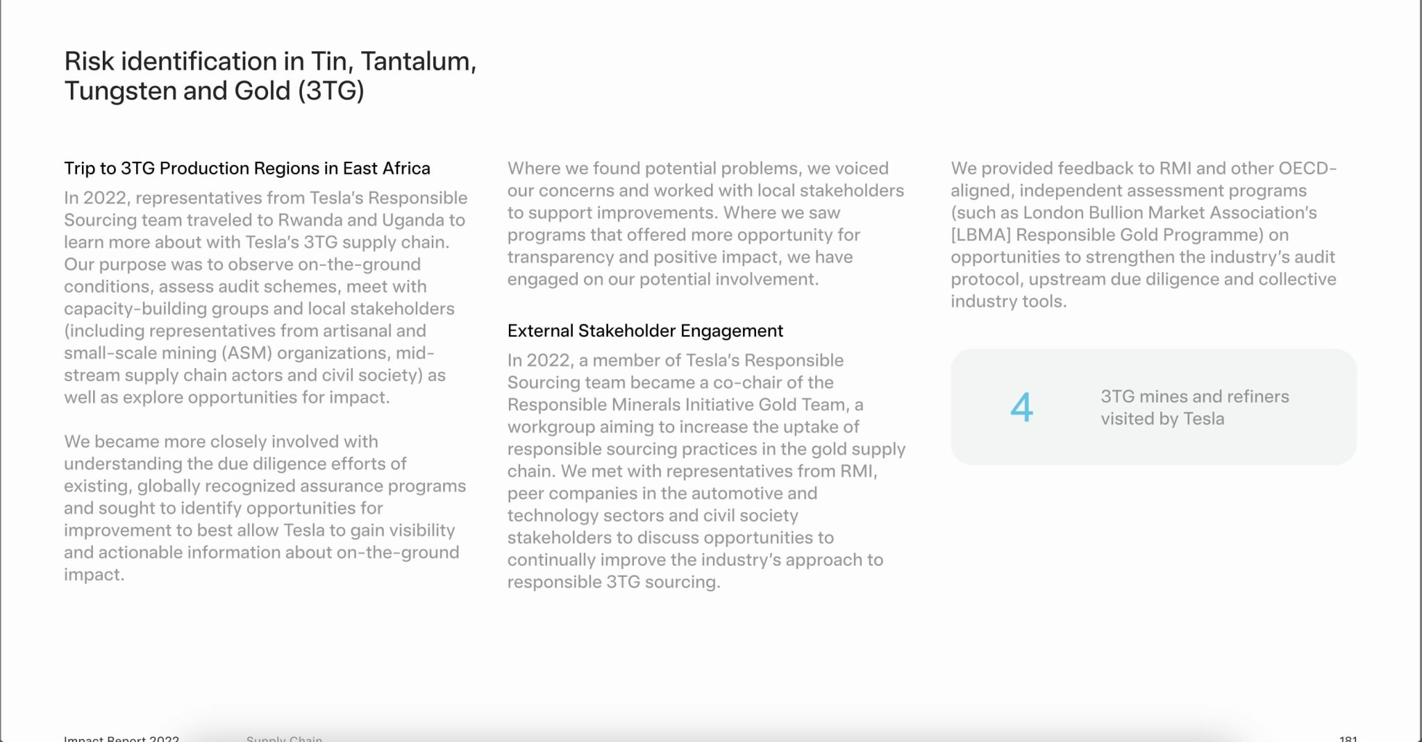Click 'Tungsten and Gold (3TG)' title line
This screenshot has width=1422, height=742.
coord(214,92)
